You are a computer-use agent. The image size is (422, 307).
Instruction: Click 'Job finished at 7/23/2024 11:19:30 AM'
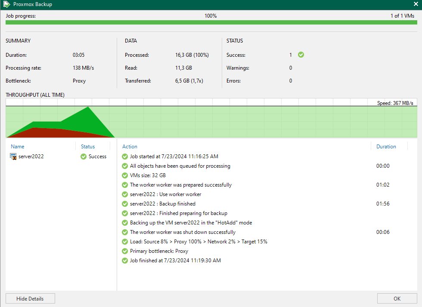175,261
